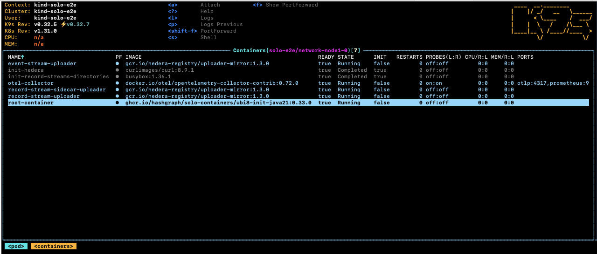Click the port-forward dot for otel-collector
597x254 pixels.
(118, 83)
